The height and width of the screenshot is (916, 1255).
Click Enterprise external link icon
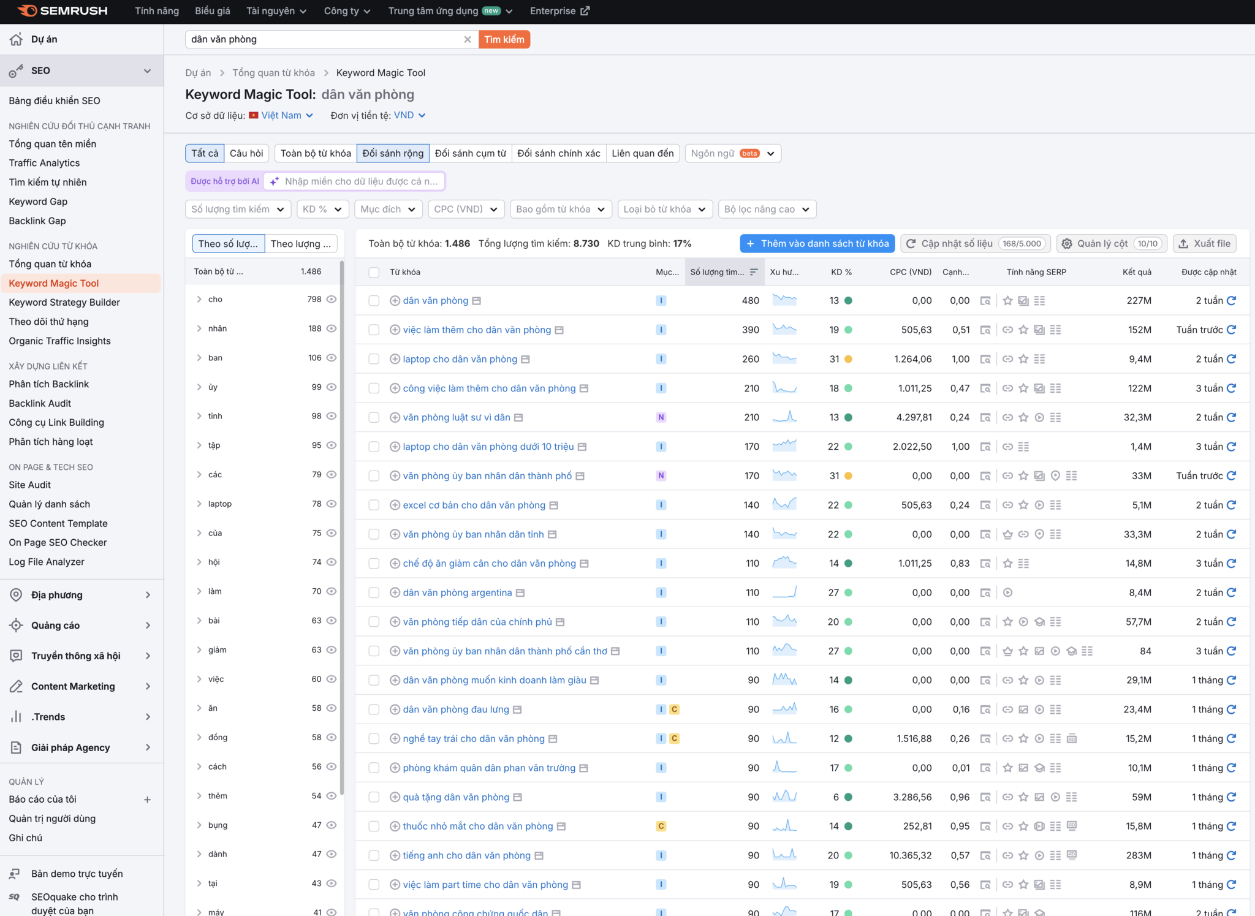coord(585,11)
